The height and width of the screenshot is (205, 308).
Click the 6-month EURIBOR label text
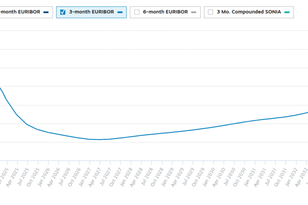point(165,12)
